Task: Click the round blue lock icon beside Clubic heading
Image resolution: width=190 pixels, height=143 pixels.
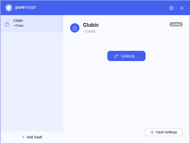Action: coord(75,28)
